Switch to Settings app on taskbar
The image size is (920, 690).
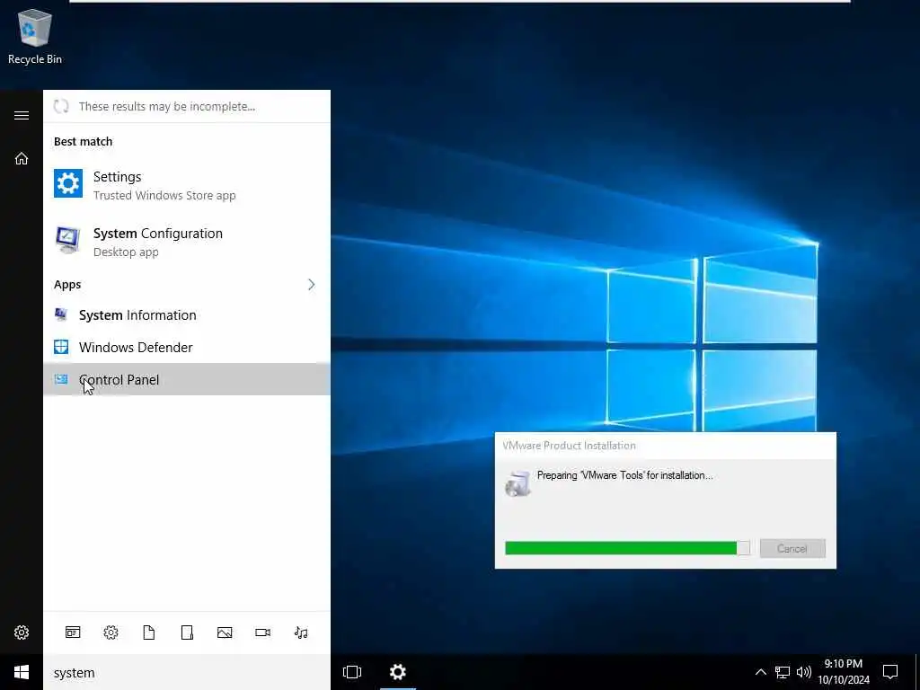pyautogui.click(x=398, y=672)
